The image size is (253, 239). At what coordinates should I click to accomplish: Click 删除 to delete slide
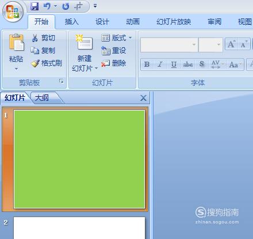114,63
